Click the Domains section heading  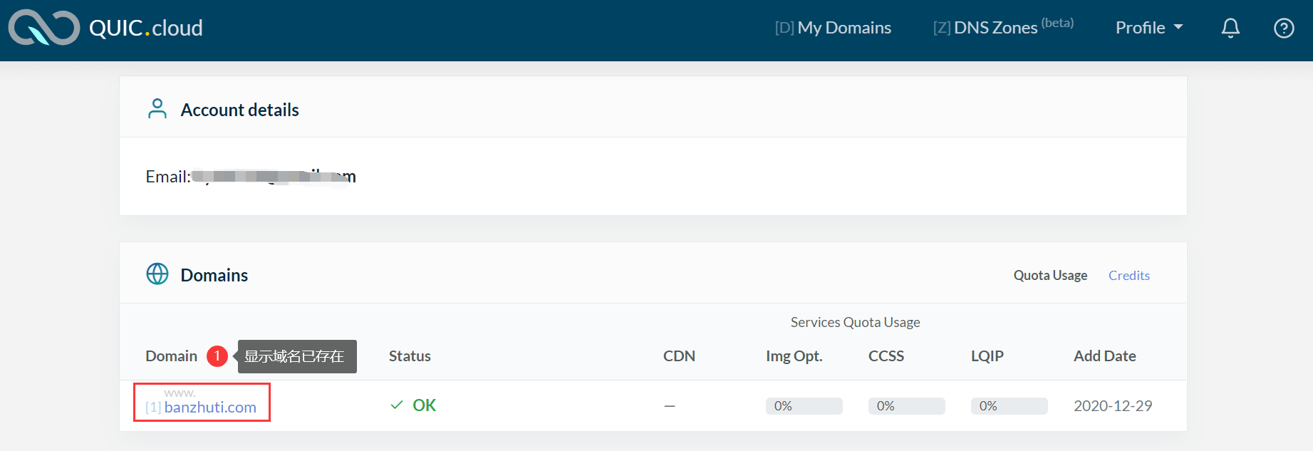tap(214, 275)
